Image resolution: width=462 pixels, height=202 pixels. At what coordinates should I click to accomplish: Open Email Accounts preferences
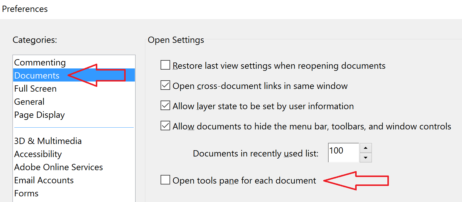coord(44,180)
